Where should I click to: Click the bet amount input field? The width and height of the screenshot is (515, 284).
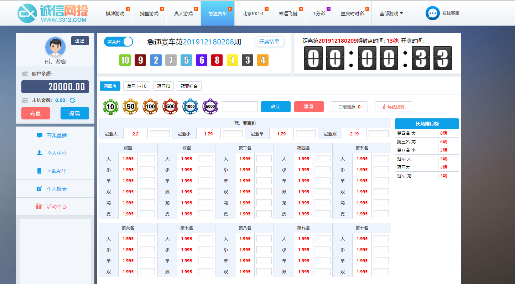239,106
